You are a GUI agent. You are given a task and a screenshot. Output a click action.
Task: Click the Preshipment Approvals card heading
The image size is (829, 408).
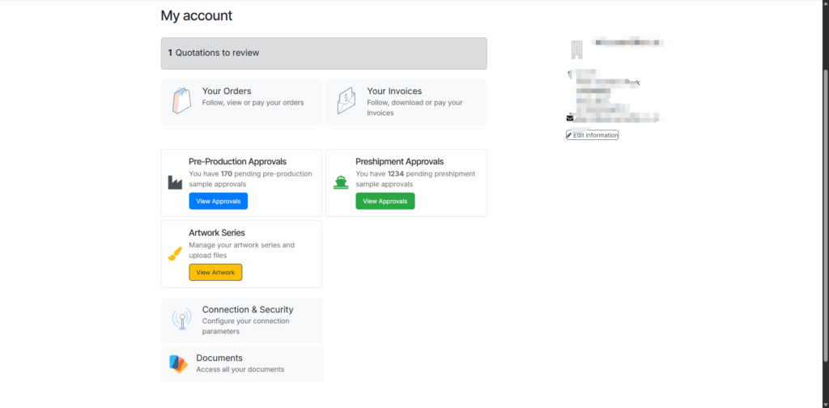399,161
